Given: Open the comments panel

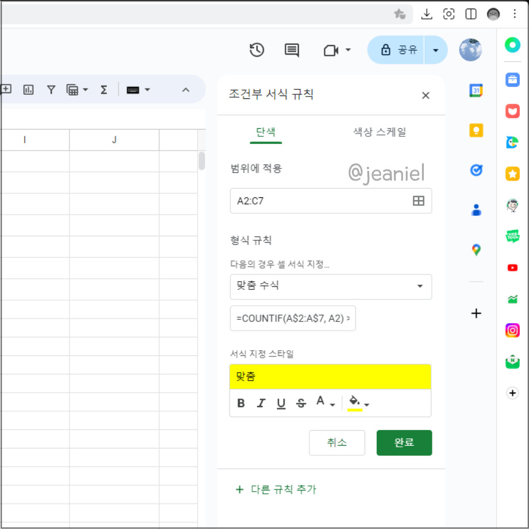Looking at the screenshot, I should tap(292, 50).
